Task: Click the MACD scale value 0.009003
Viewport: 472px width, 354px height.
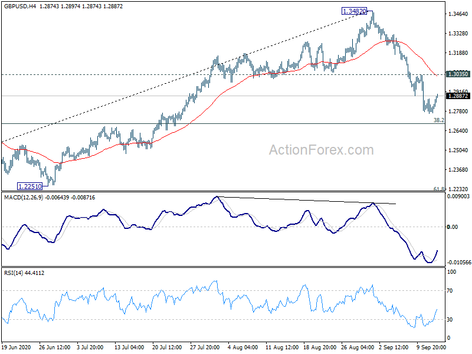Action: (458, 196)
